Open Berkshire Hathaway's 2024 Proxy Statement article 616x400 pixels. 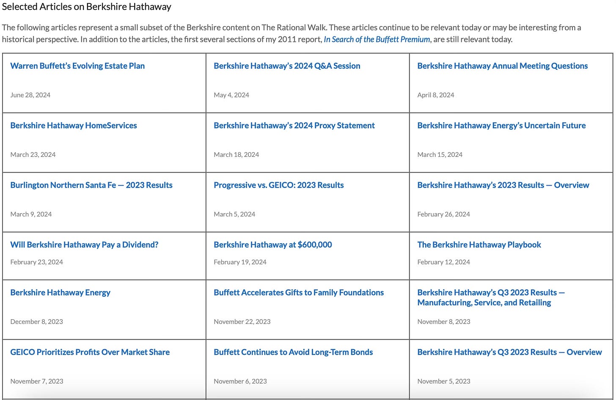294,126
